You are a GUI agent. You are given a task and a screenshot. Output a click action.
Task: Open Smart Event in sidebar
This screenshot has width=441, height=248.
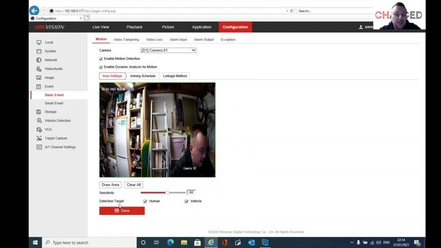54,103
